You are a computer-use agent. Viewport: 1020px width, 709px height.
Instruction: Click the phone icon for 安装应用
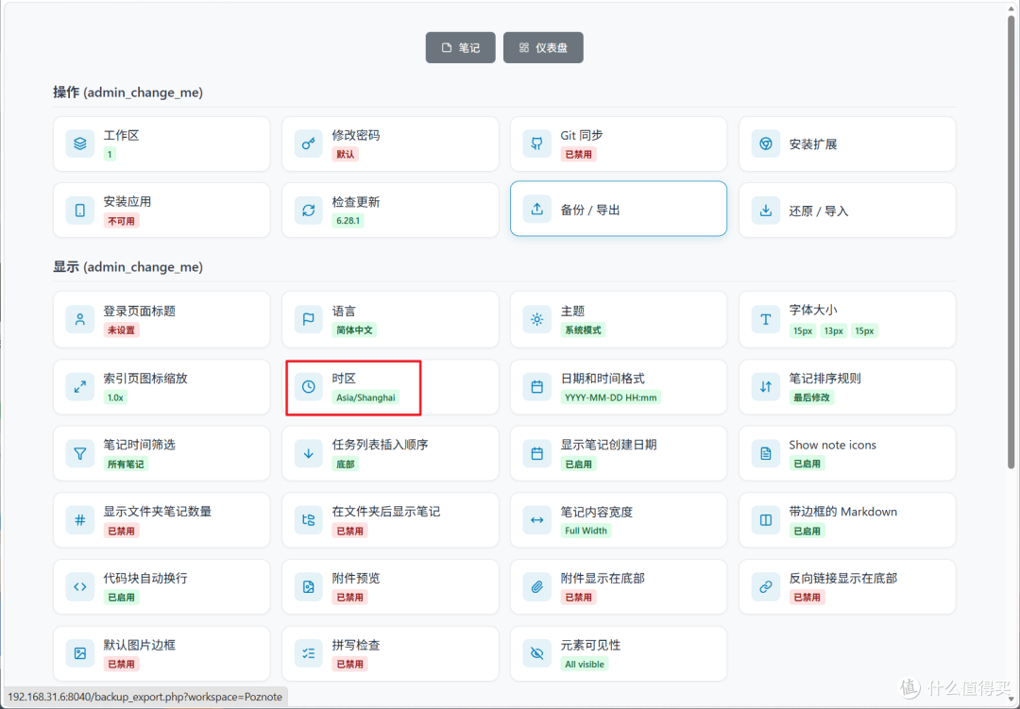[80, 211]
